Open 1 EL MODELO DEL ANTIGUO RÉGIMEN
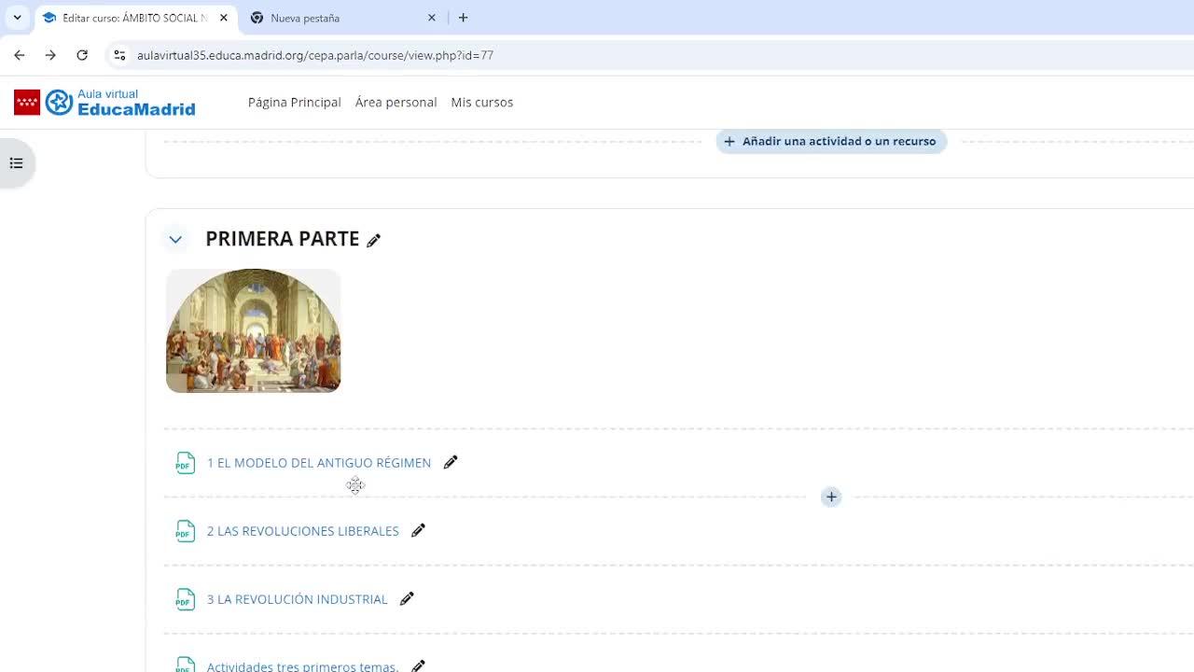Image resolution: width=1194 pixels, height=672 pixels. coord(319,463)
